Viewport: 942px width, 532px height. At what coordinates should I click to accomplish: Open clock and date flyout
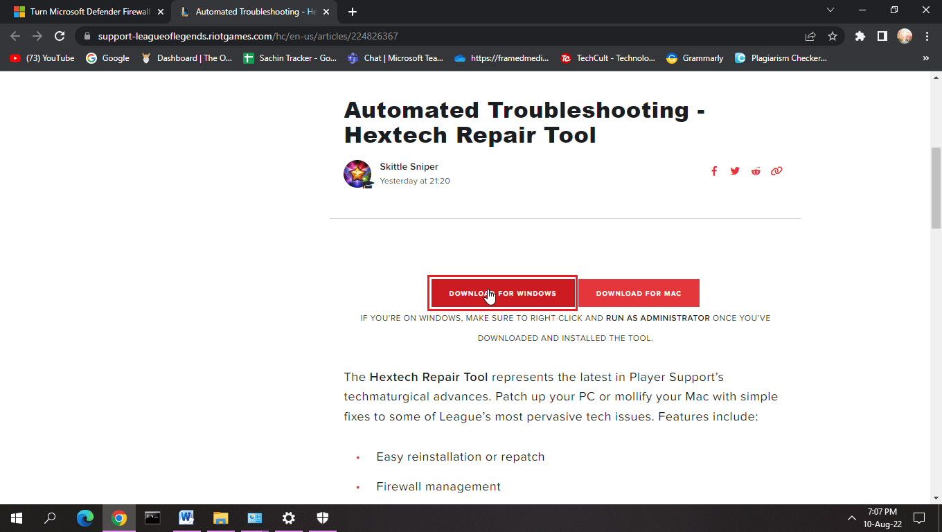882,517
